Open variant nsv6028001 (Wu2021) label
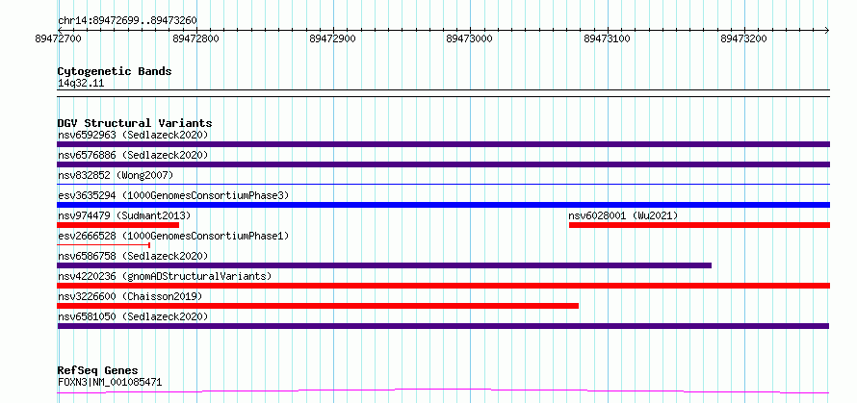 pyautogui.click(x=623, y=215)
